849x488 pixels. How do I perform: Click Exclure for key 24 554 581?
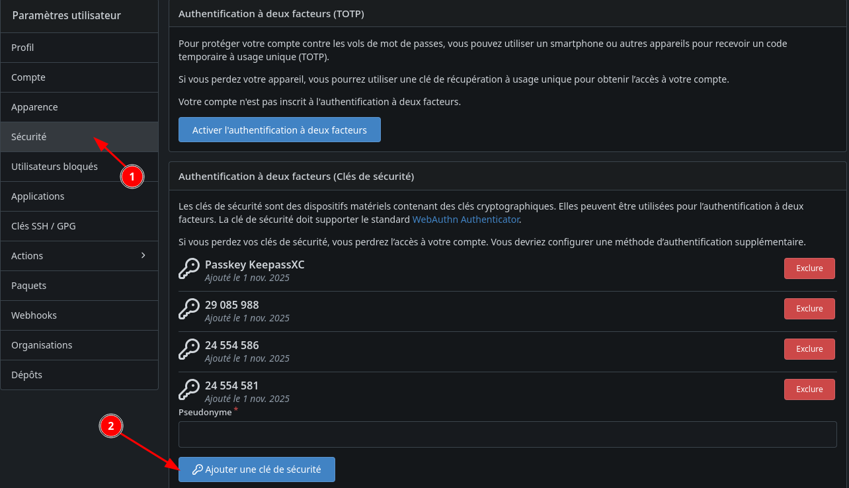[809, 389]
